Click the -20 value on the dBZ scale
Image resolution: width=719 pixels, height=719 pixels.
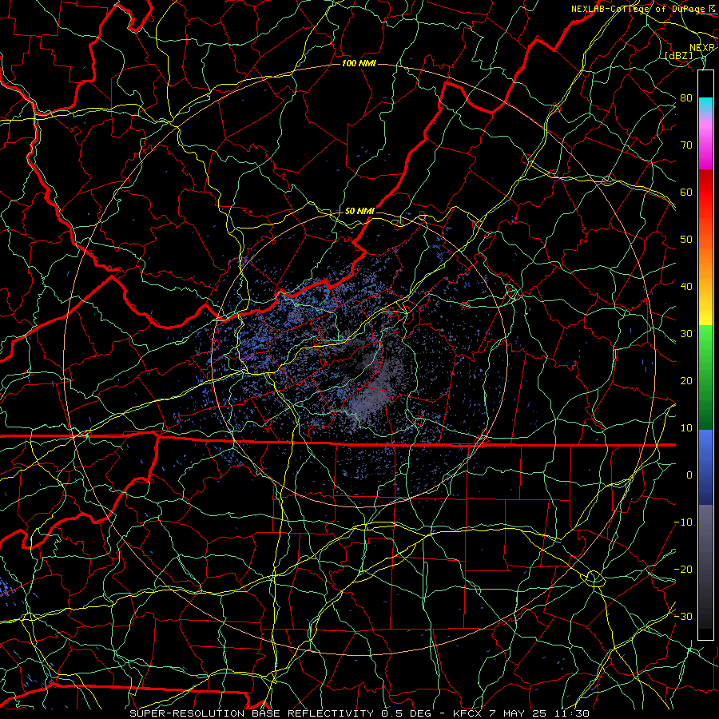point(683,569)
